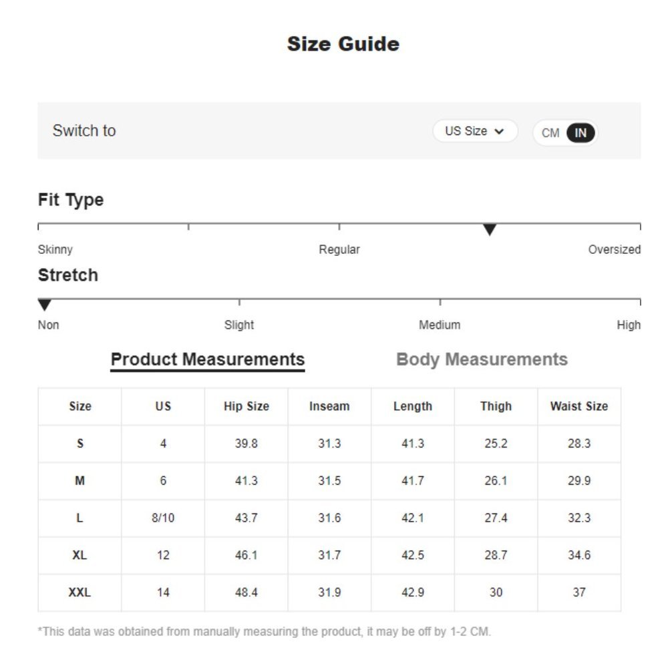Viewport: 668px width, 668px height.
Task: Click the Thigh column header
Action: click(496, 406)
